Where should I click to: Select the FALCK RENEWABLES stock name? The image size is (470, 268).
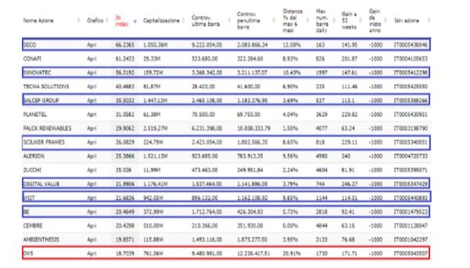pyautogui.click(x=48, y=128)
